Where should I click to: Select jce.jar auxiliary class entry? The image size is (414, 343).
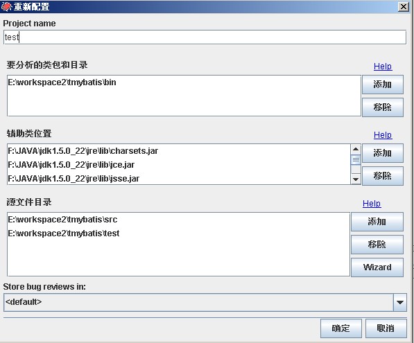click(179, 165)
